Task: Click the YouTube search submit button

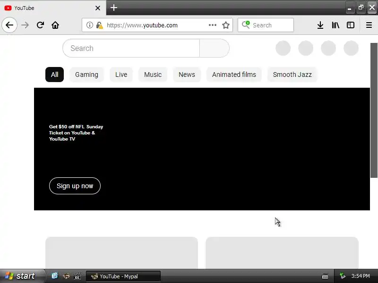Action: click(x=215, y=48)
